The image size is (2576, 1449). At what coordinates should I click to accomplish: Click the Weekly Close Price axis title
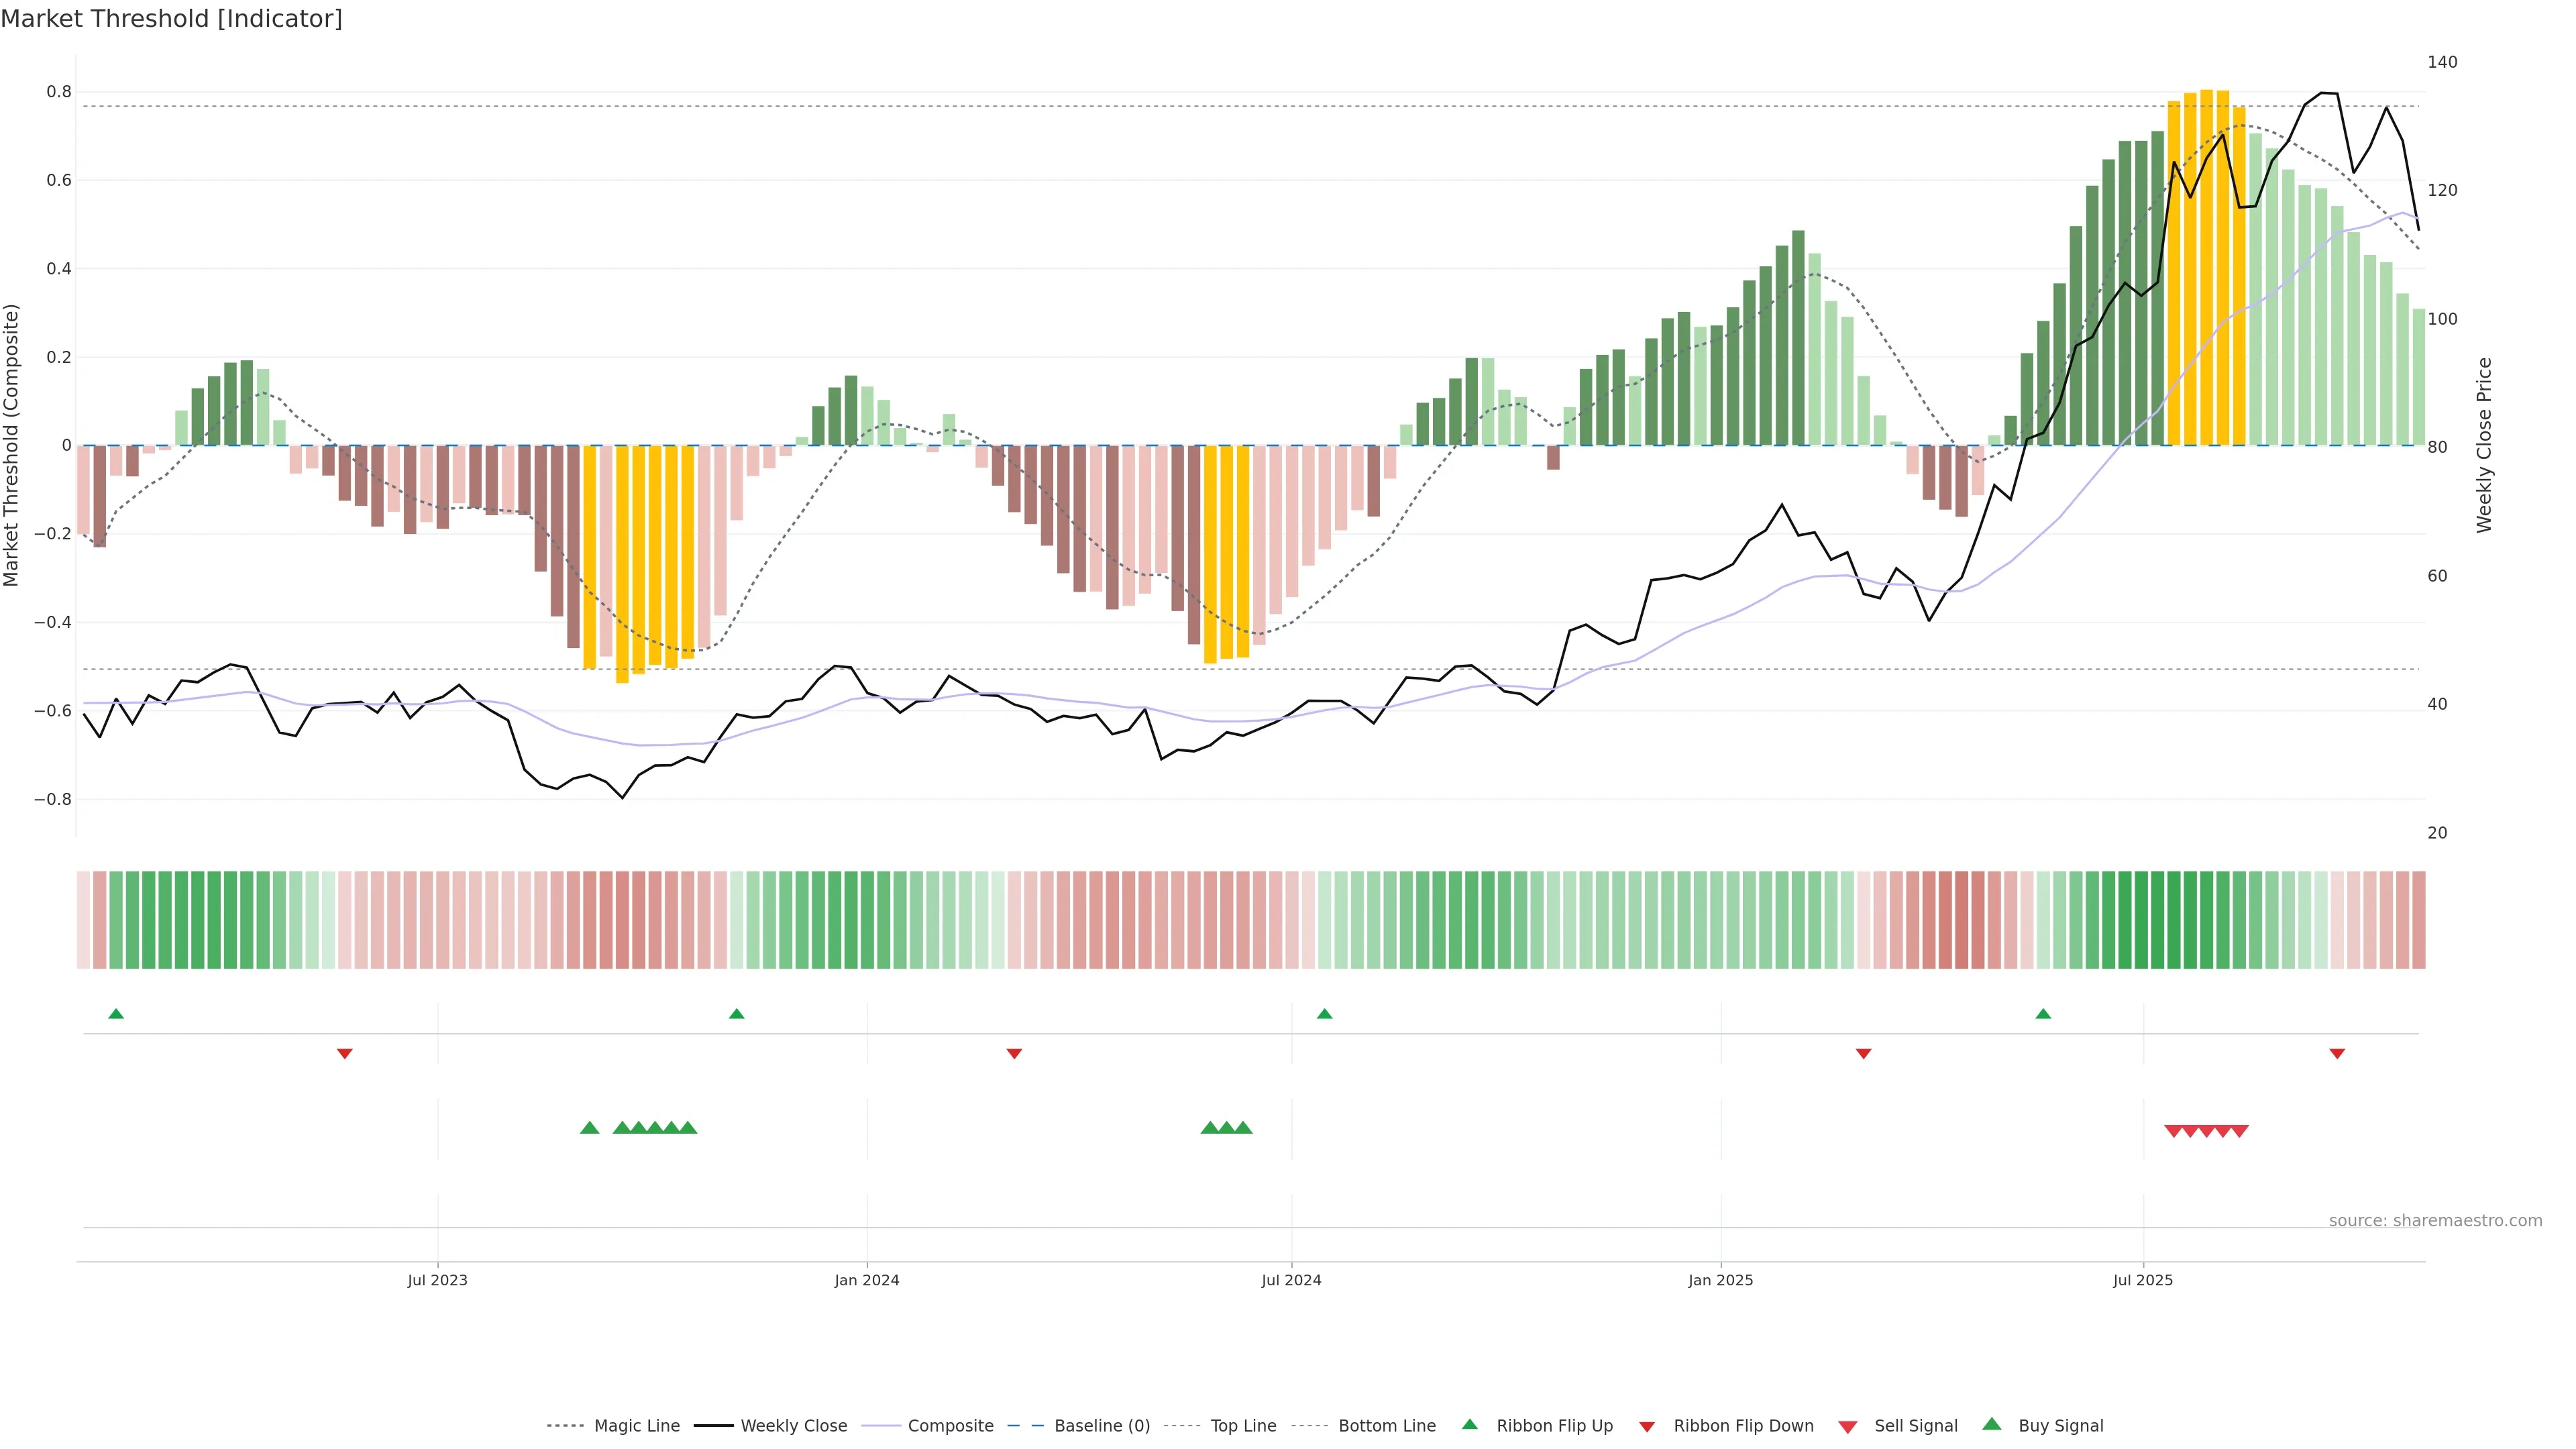2484,445
